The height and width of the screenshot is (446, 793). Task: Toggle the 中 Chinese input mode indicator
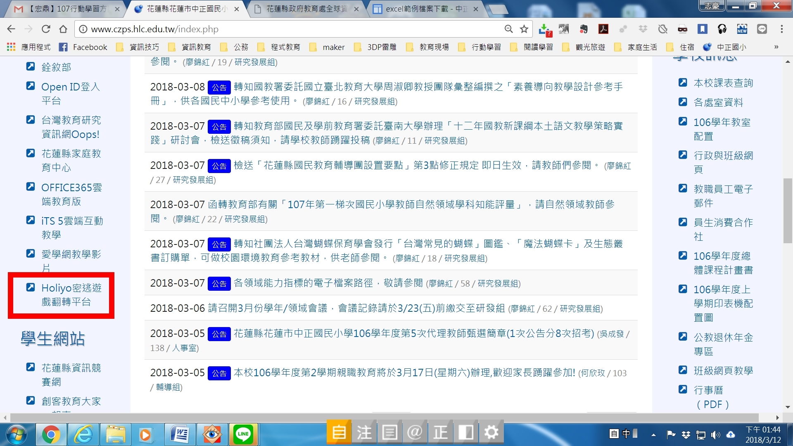coord(626,434)
